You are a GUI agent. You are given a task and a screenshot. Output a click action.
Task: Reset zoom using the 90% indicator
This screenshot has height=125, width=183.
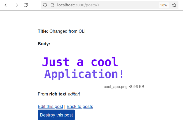coord(164,5)
